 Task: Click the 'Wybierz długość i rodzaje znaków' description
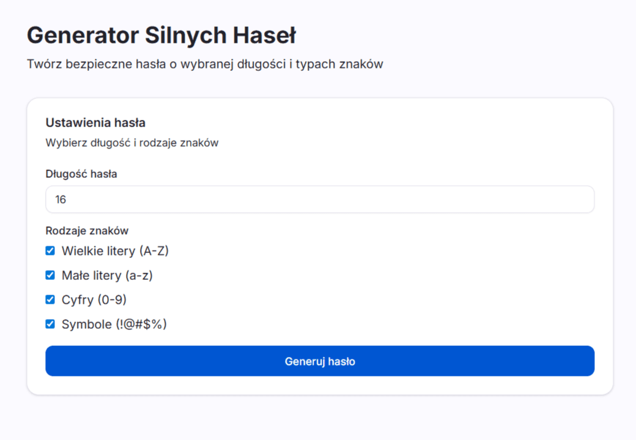(x=132, y=143)
